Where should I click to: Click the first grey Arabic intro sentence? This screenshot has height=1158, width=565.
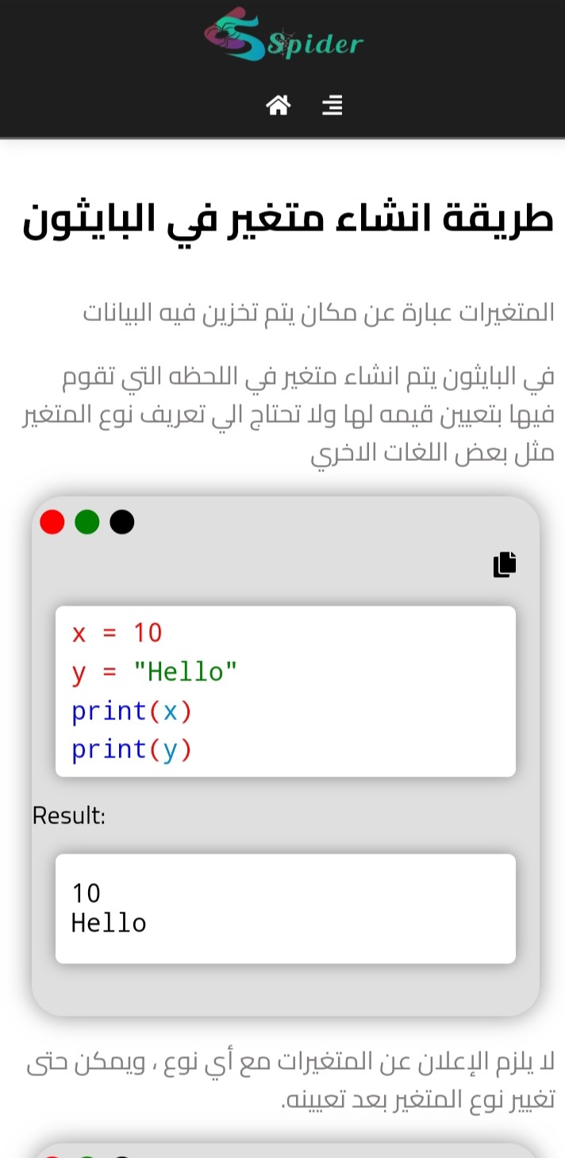pyautogui.click(x=319, y=312)
